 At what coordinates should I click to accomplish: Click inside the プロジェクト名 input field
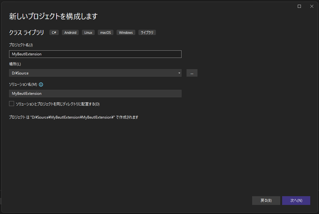[x=94, y=54]
